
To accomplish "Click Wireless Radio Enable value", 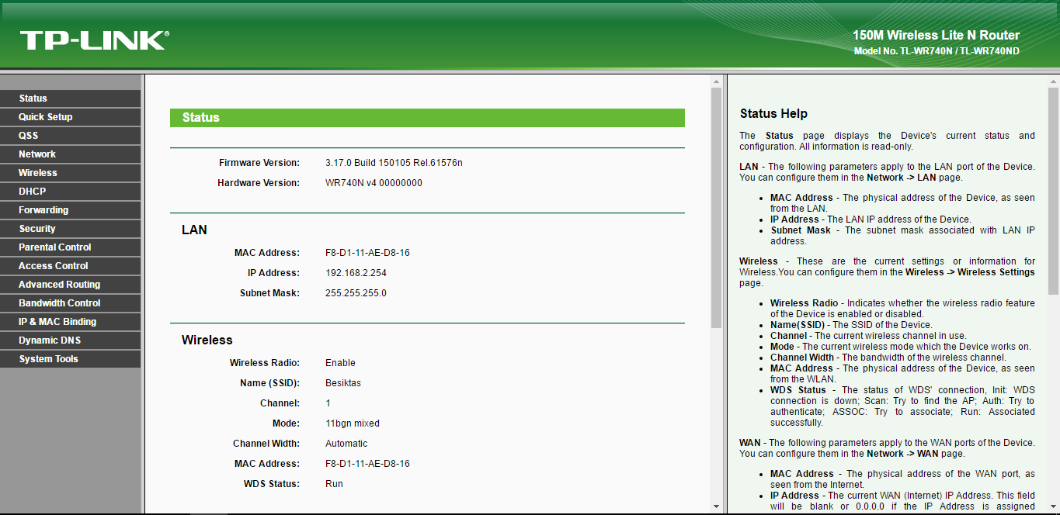I will [x=340, y=363].
